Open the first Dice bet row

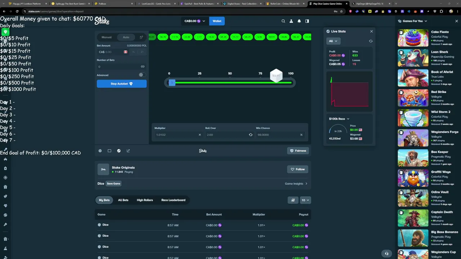pos(203,225)
